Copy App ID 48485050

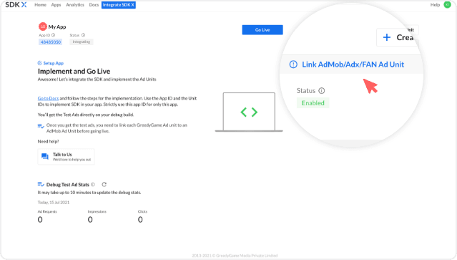coord(51,42)
